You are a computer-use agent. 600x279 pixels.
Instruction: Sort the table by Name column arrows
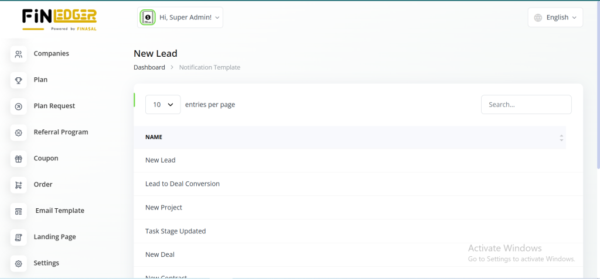click(x=561, y=137)
